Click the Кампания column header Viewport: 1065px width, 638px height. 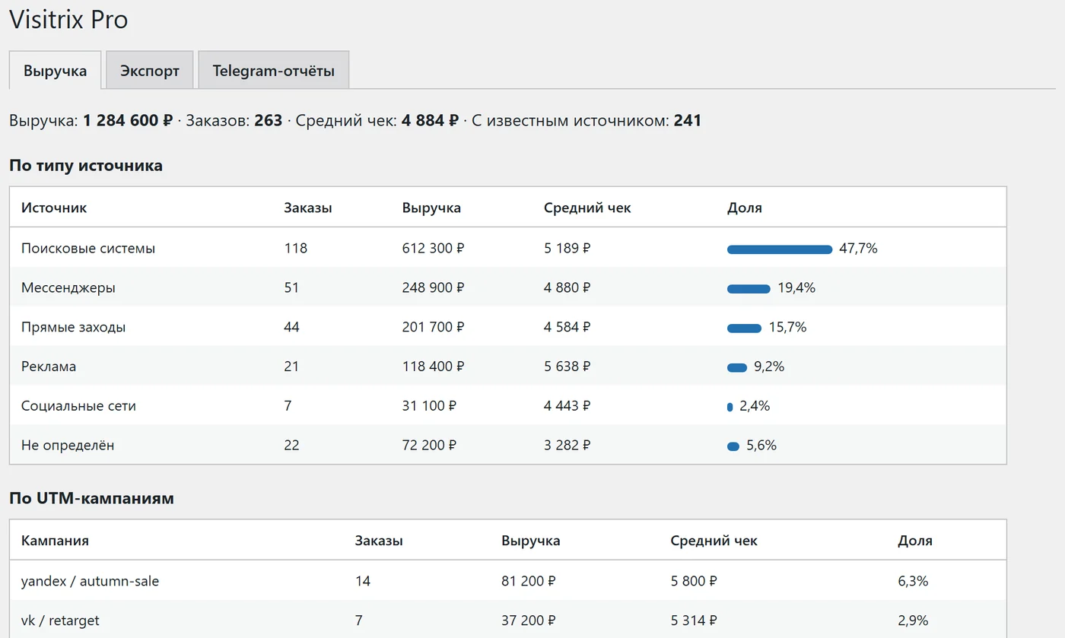tap(55, 541)
